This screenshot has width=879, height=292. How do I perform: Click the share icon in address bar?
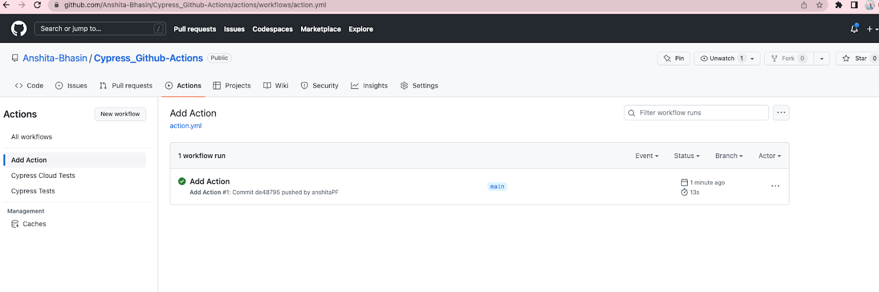point(804,5)
